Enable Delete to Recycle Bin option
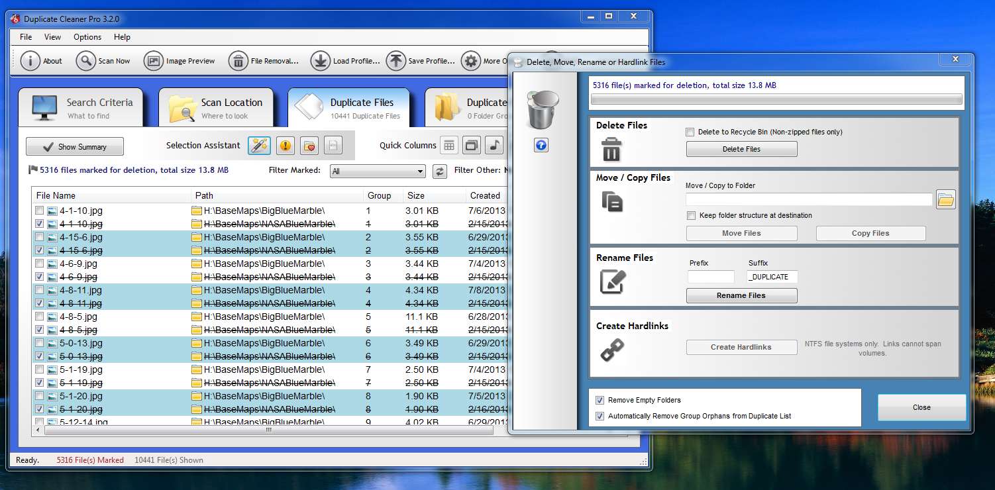Image resolution: width=995 pixels, height=490 pixels. click(x=691, y=132)
